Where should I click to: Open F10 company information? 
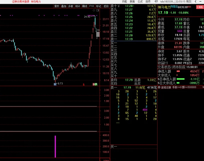[x=92, y=6]
